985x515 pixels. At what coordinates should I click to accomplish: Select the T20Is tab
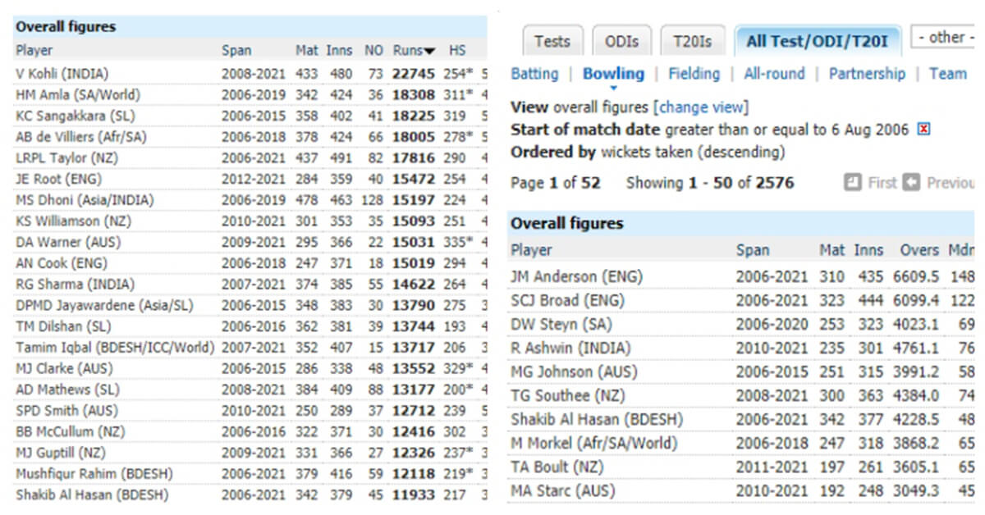pos(692,41)
